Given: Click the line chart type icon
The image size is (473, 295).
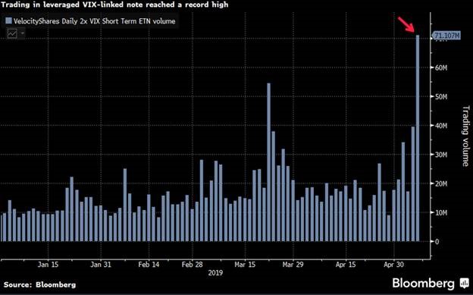Looking at the screenshot, I should 12,33.
